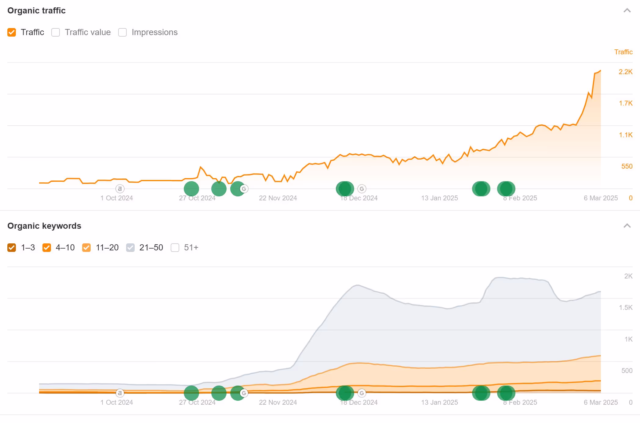Click Google update marker near 18 Dec traffic chart
Screen dimensions: 640x423
click(x=362, y=189)
